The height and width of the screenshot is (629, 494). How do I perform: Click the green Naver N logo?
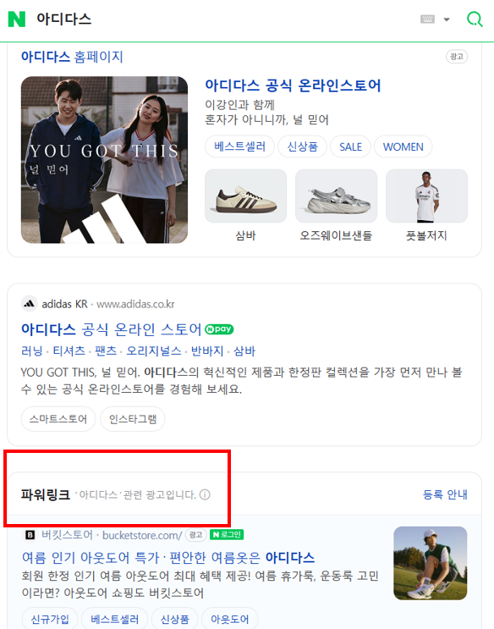click(x=17, y=19)
